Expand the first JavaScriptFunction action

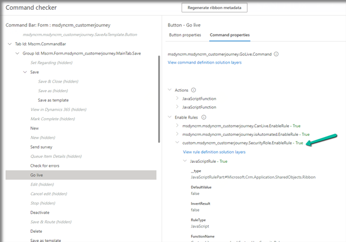[177, 99]
